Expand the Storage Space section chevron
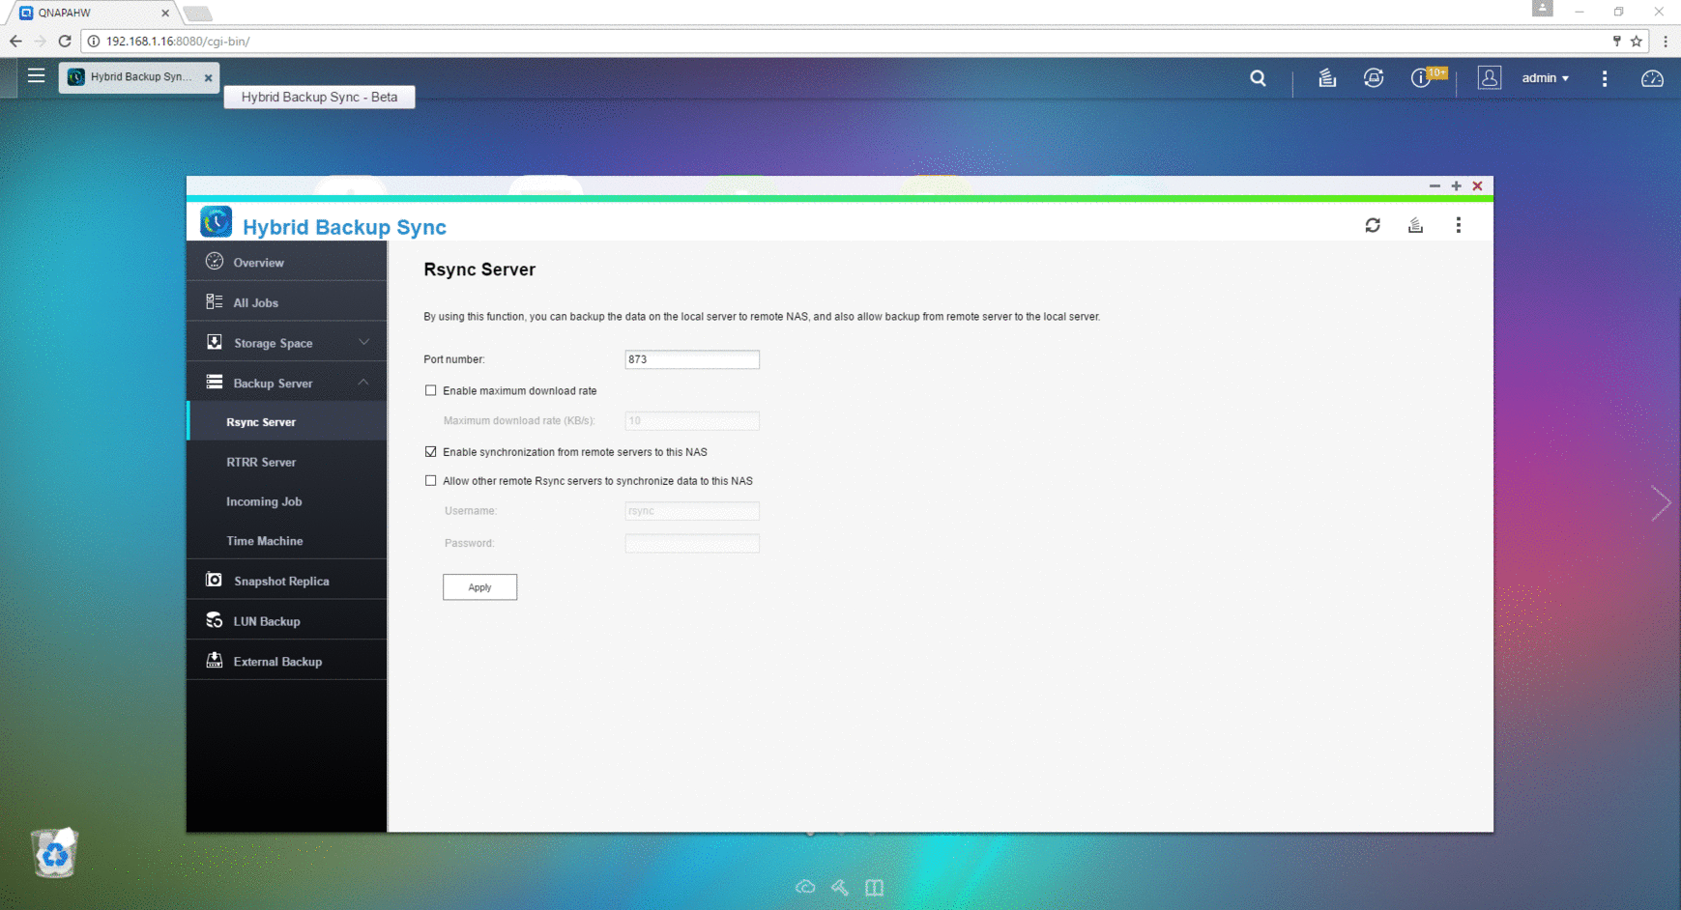The height and width of the screenshot is (910, 1681). coord(363,342)
